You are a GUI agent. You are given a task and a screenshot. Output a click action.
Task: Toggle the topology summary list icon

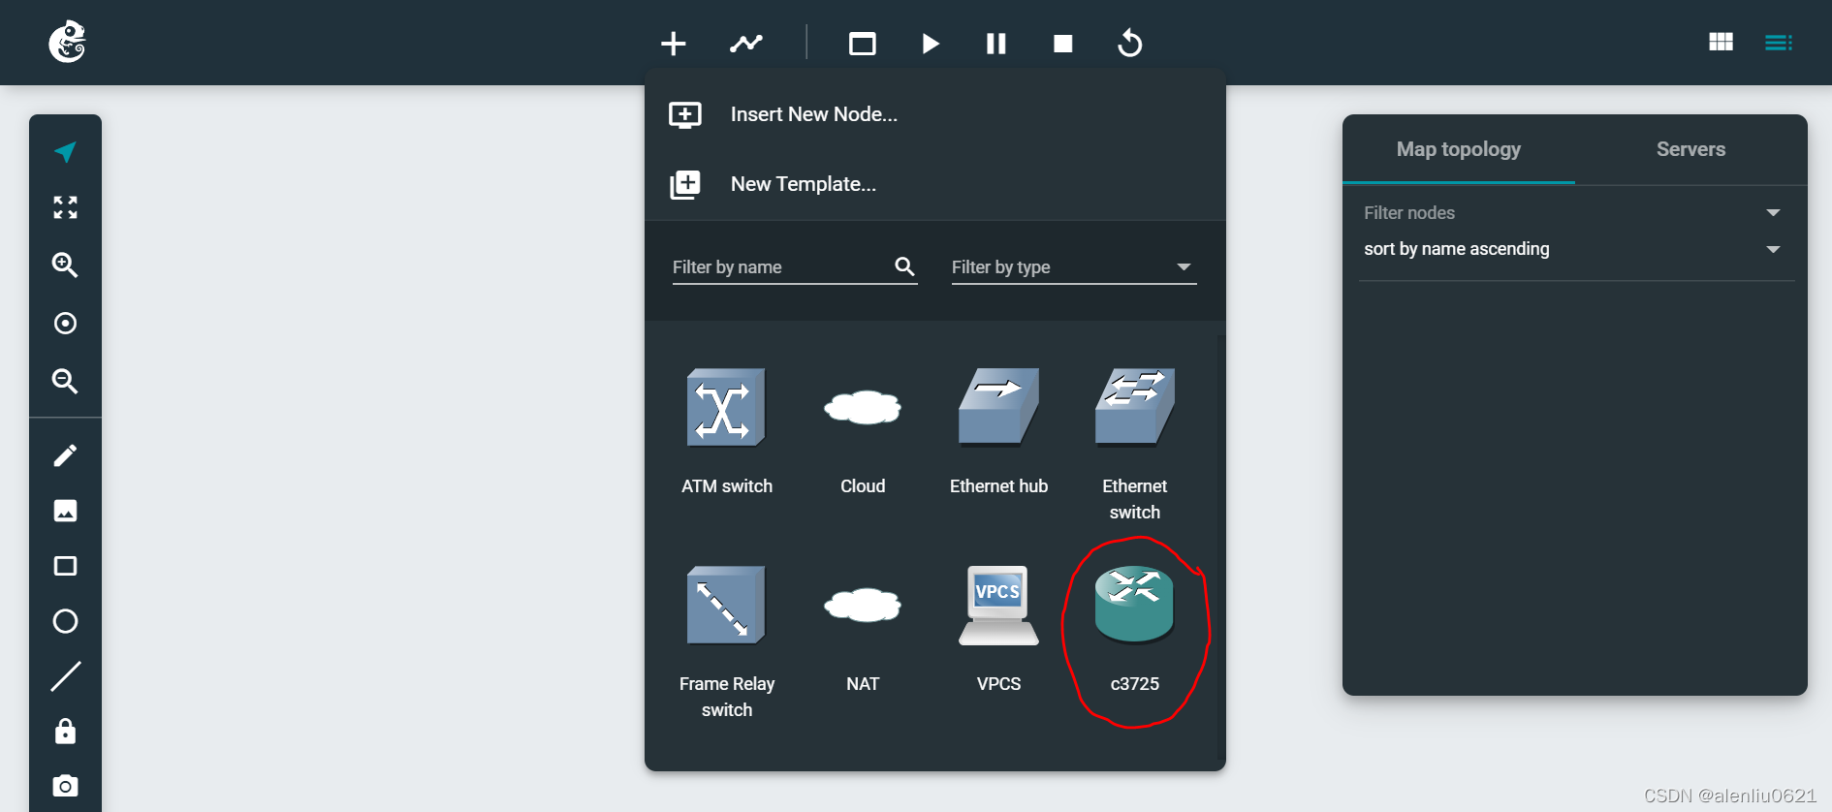pyautogui.click(x=1779, y=42)
